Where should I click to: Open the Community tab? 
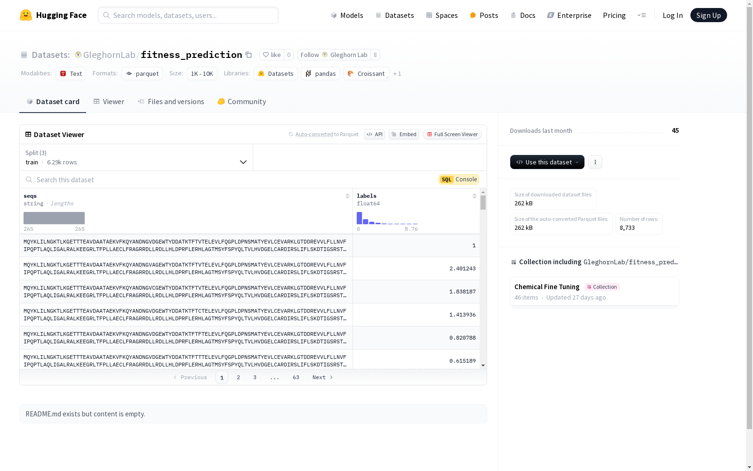coord(242,102)
